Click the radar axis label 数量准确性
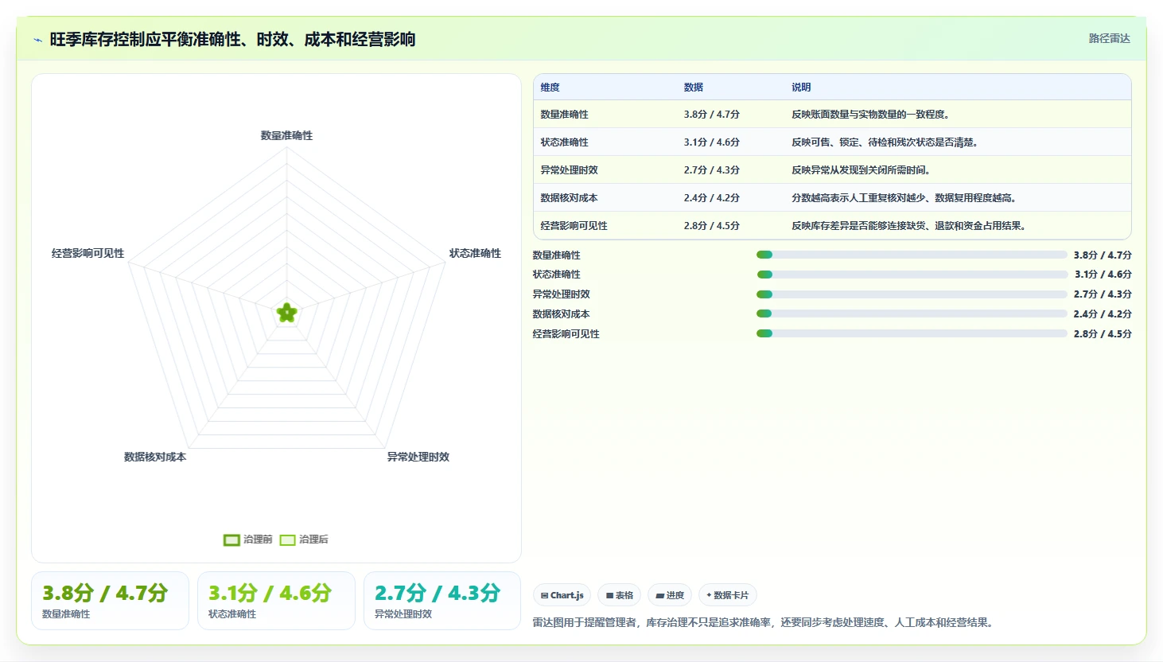 pos(286,135)
